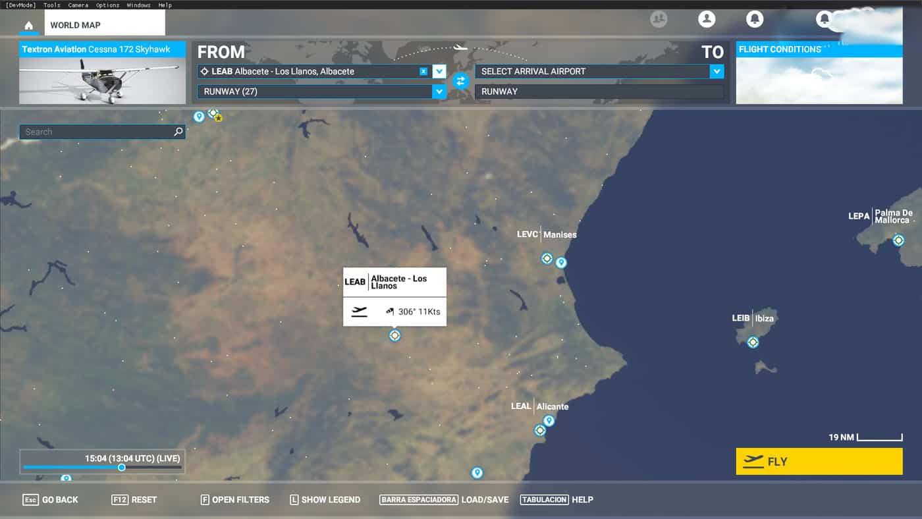
Task: Click the map Search input field
Action: (x=95, y=132)
